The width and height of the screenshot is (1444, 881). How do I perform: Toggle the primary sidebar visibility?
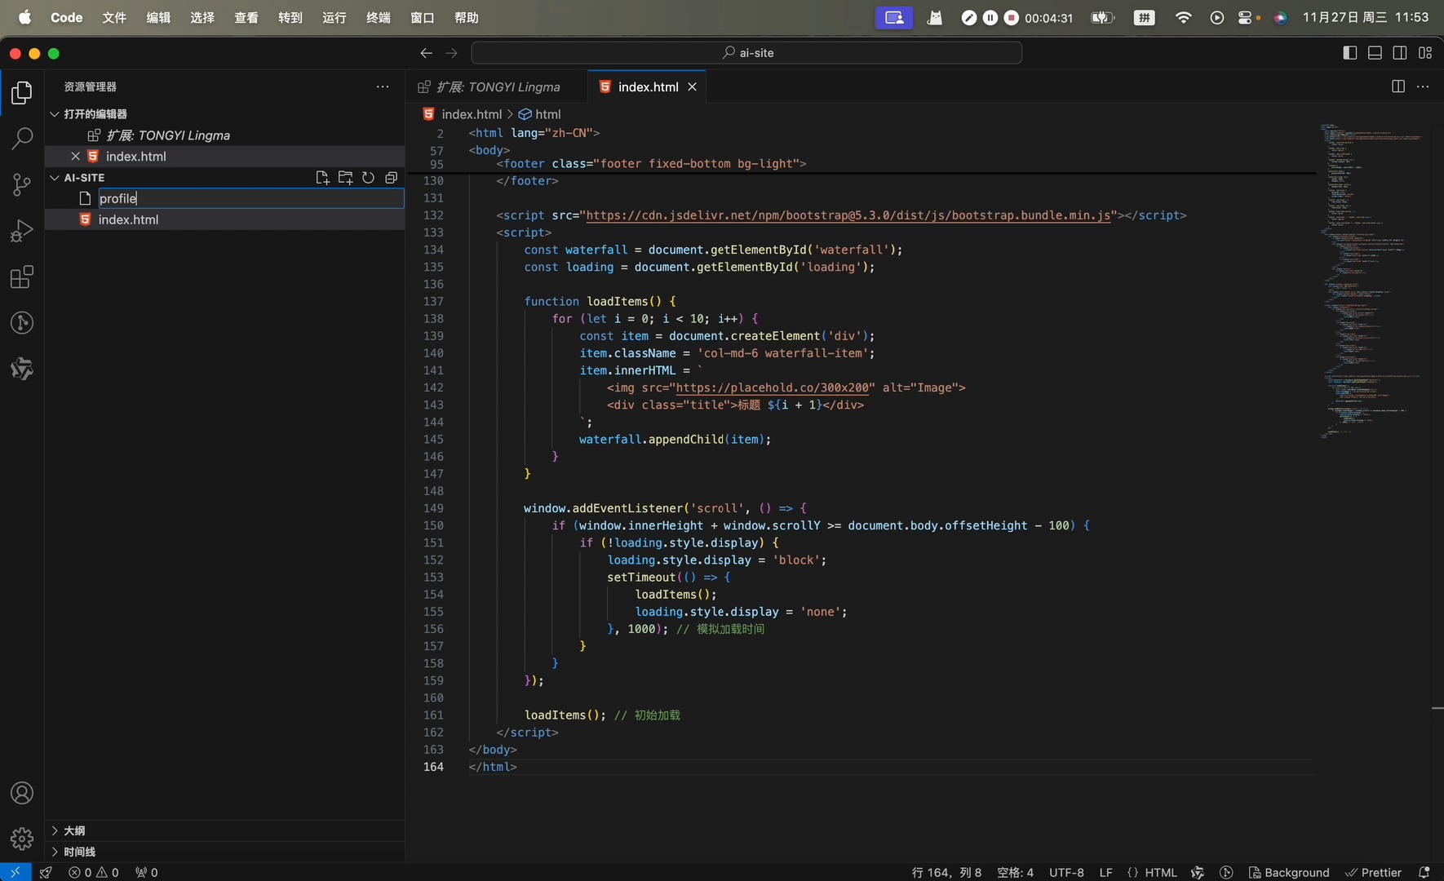1349,53
